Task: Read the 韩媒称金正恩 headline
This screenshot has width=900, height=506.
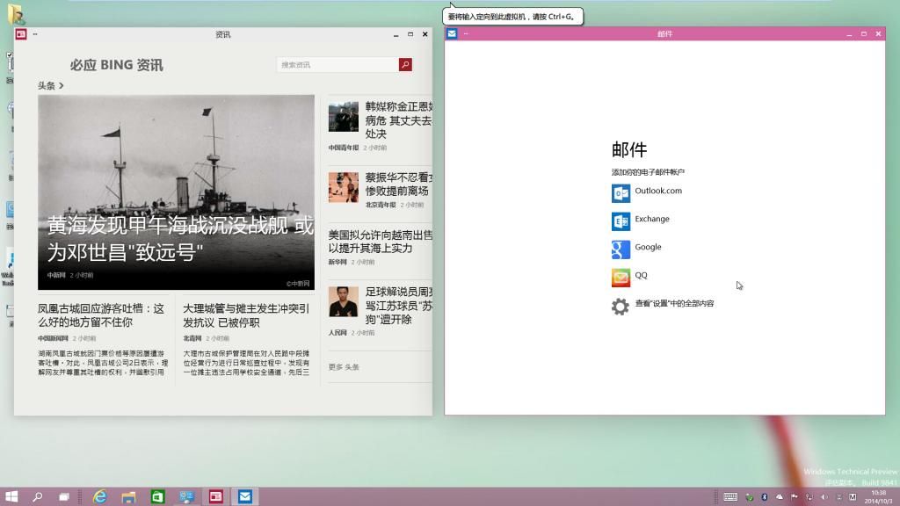Action: 399,119
